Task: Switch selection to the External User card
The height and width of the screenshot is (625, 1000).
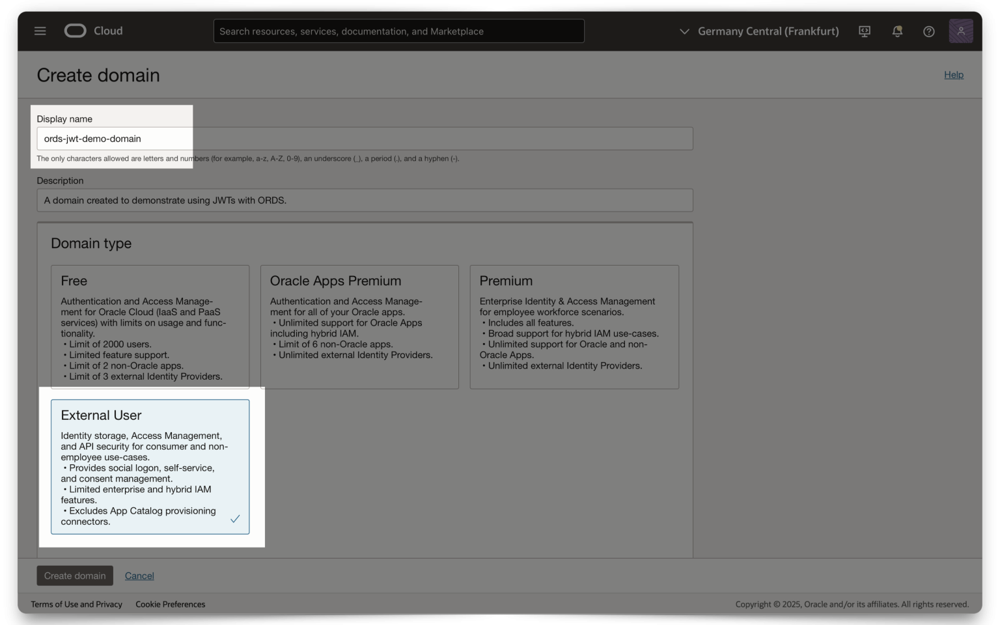Action: (x=150, y=467)
